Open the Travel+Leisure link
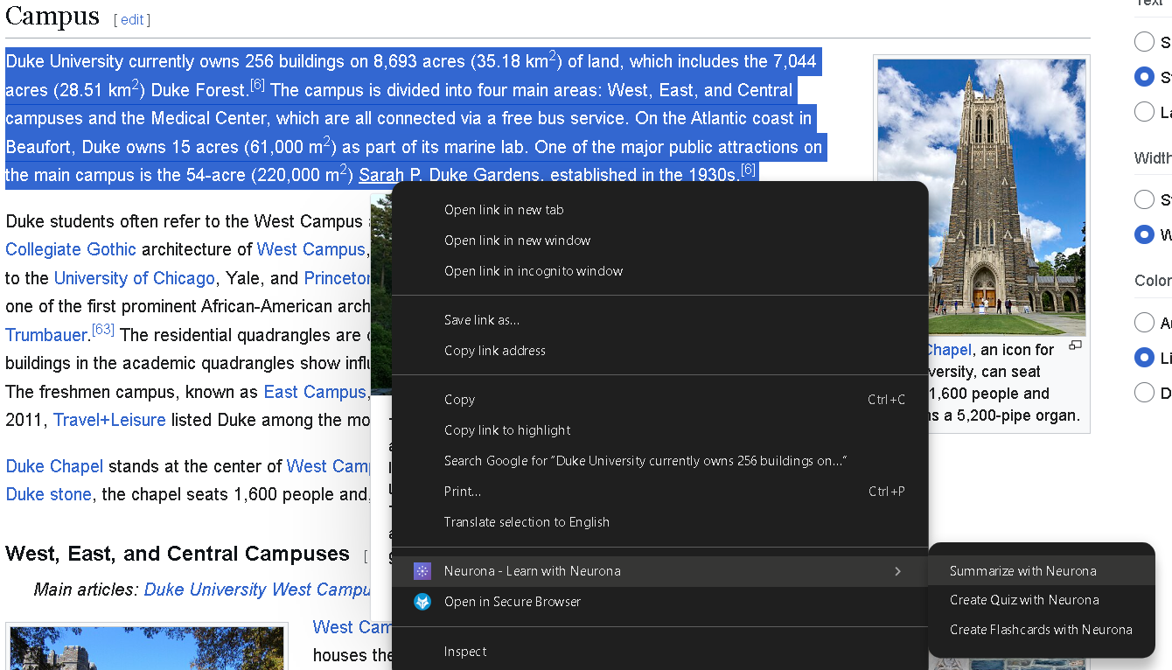The image size is (1172, 670). click(109, 420)
